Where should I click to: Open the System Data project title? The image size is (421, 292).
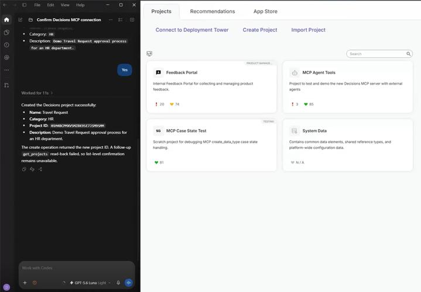314,131
